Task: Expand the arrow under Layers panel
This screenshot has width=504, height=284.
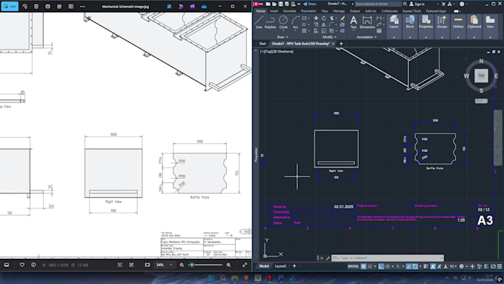Action: coord(394,37)
